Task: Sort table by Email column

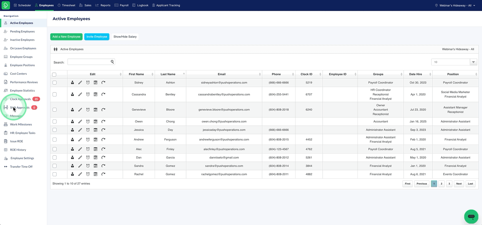Action: 224,74
